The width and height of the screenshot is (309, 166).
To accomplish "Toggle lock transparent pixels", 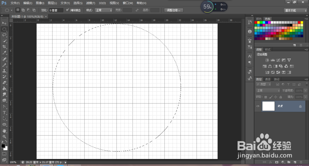I will pyautogui.click(x=266, y=97).
